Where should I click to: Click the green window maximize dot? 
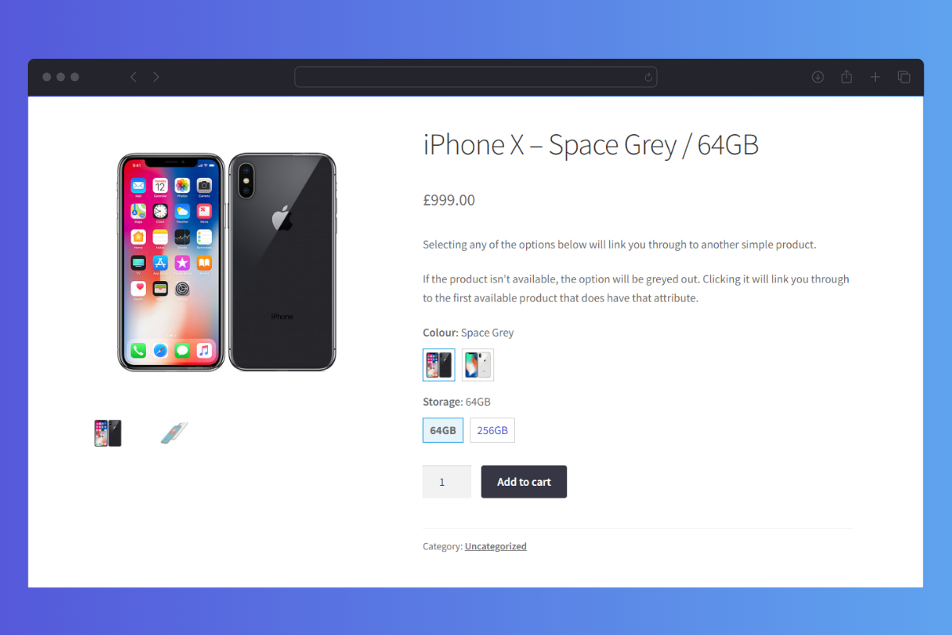75,77
